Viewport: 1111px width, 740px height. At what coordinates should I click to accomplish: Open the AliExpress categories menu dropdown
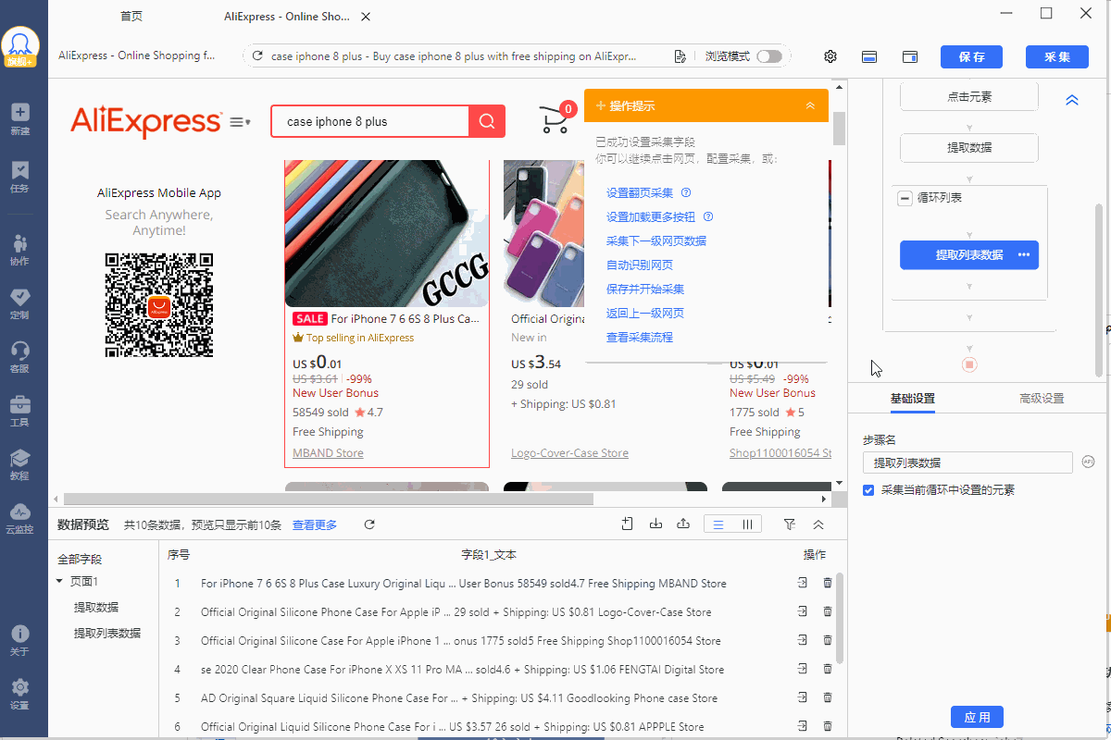tap(241, 121)
